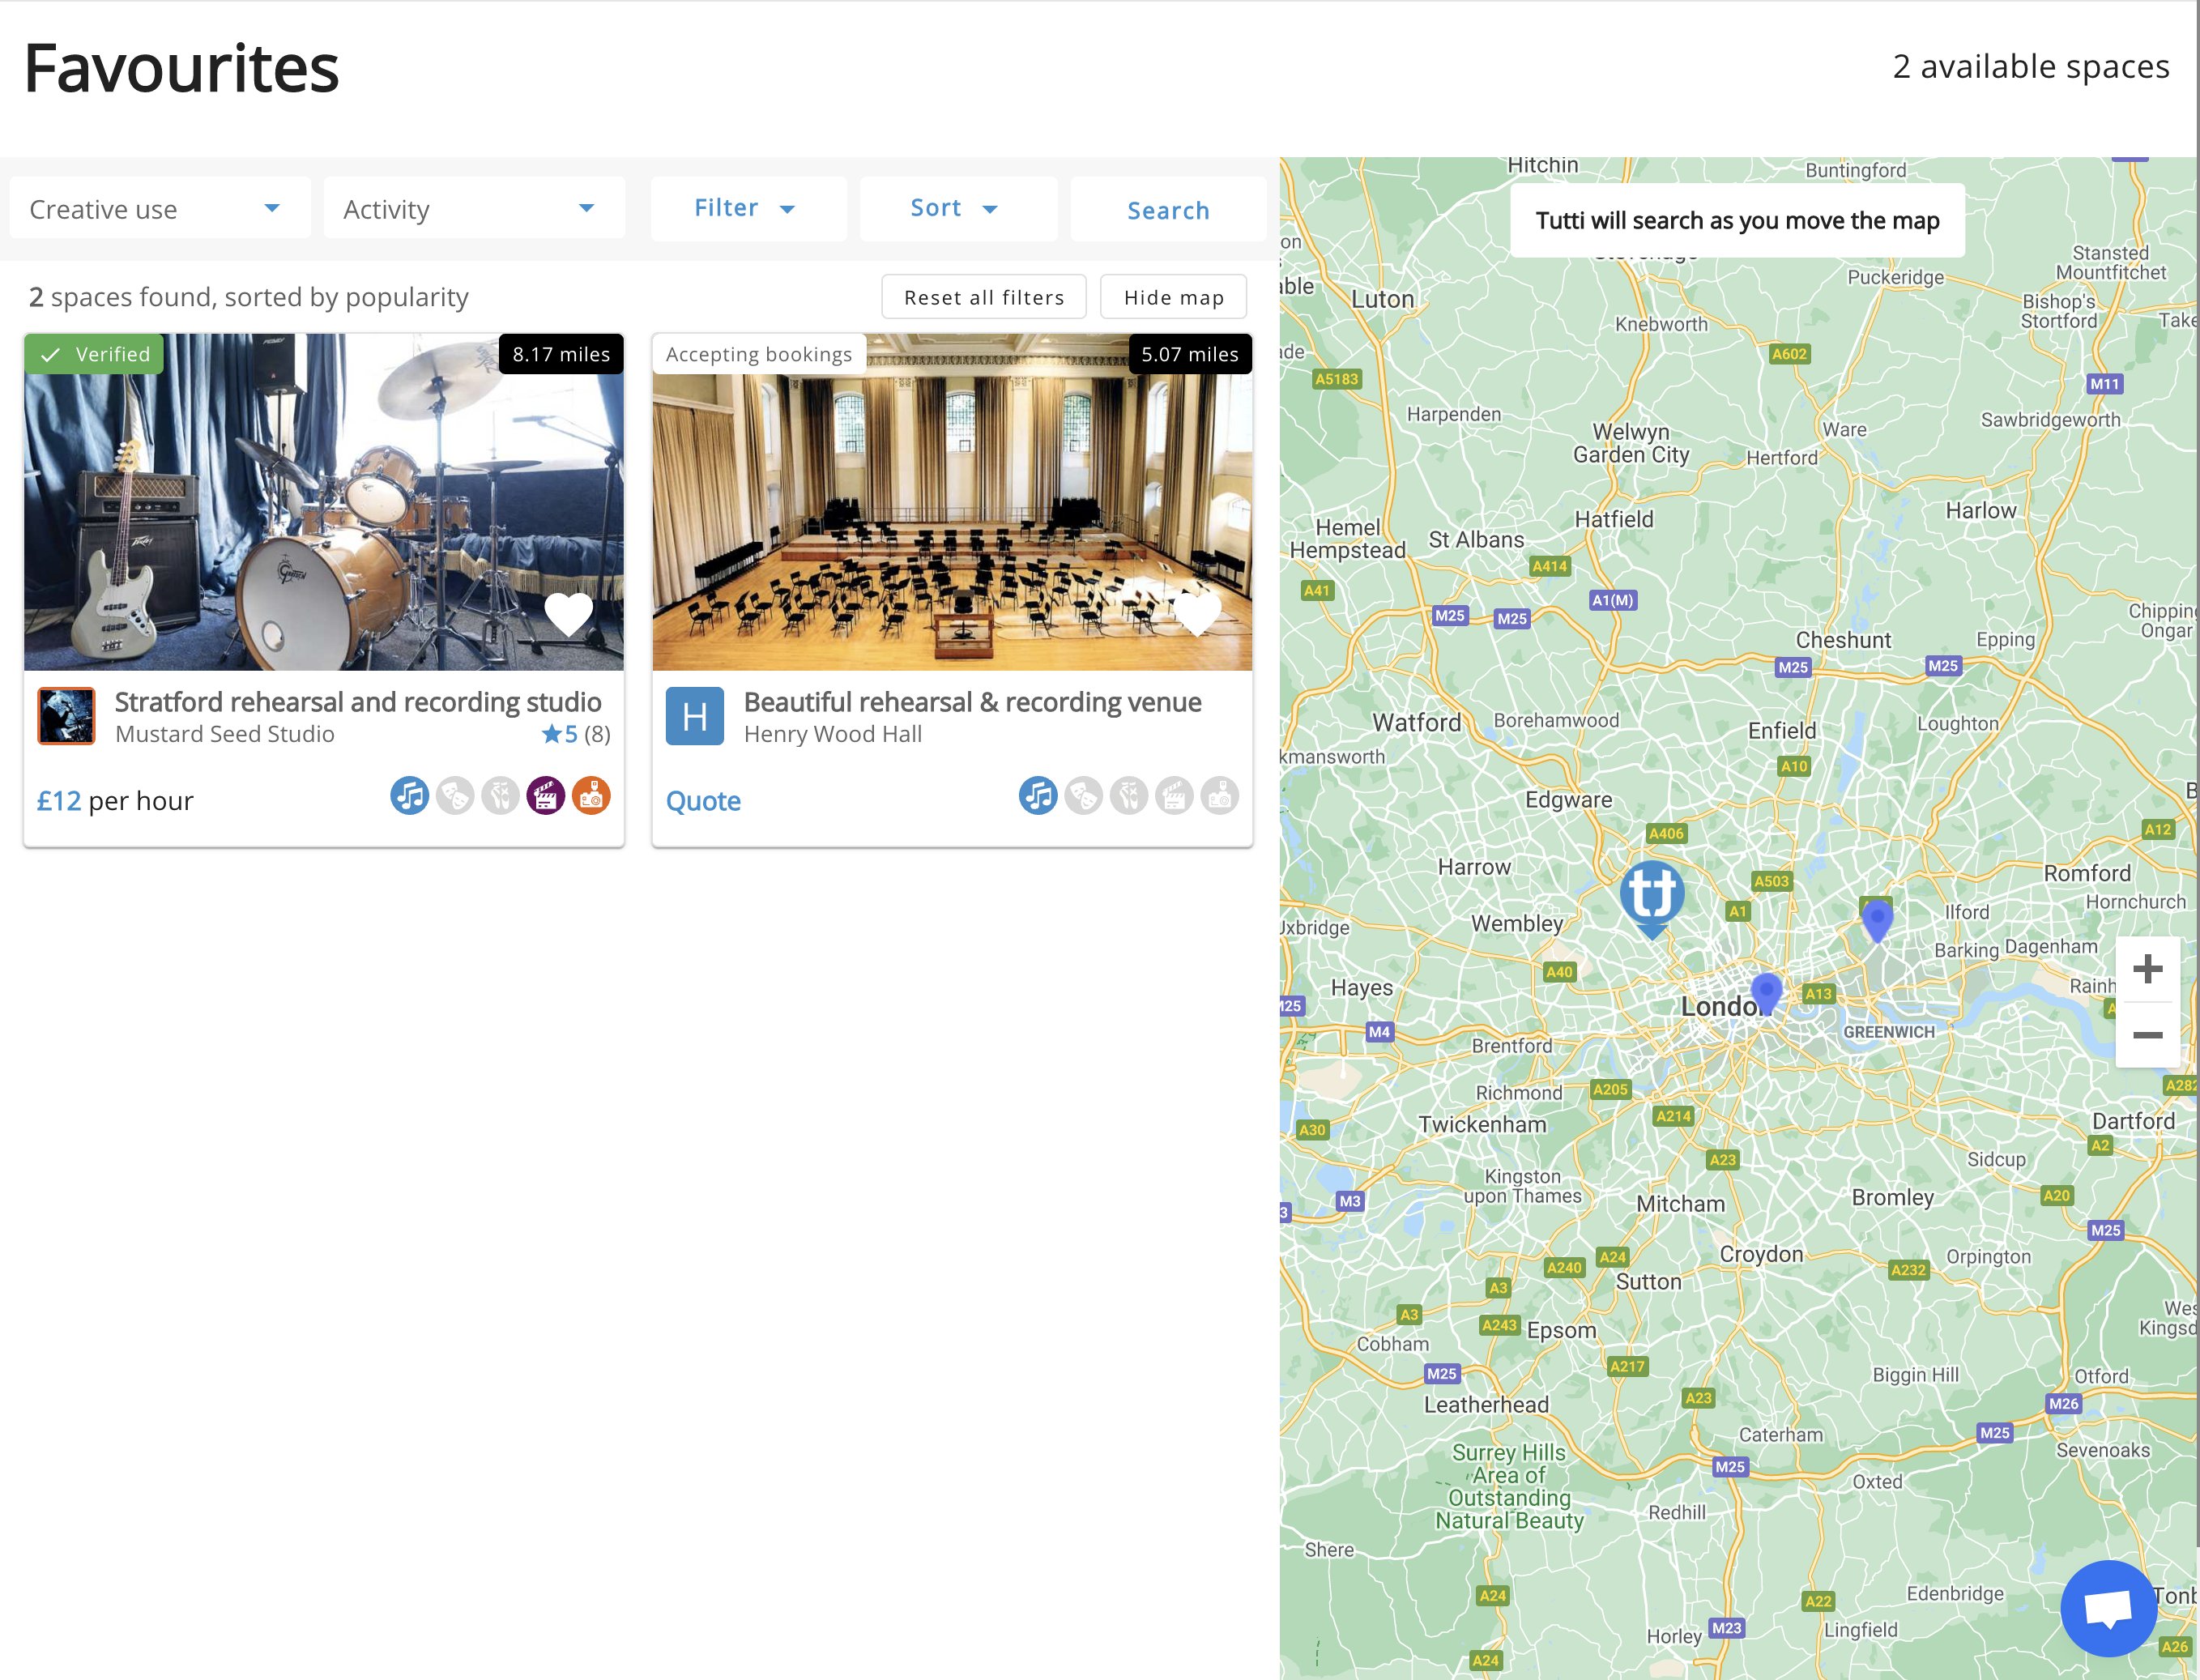Click greyed theatre masks icon on Henry Wood Hall

[1083, 796]
